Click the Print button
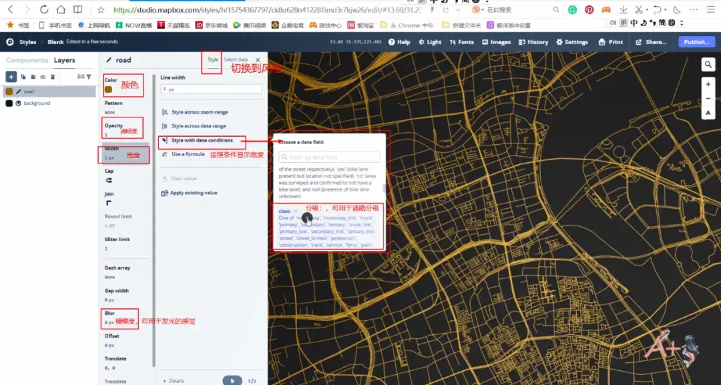This screenshot has height=385, width=721. click(611, 42)
